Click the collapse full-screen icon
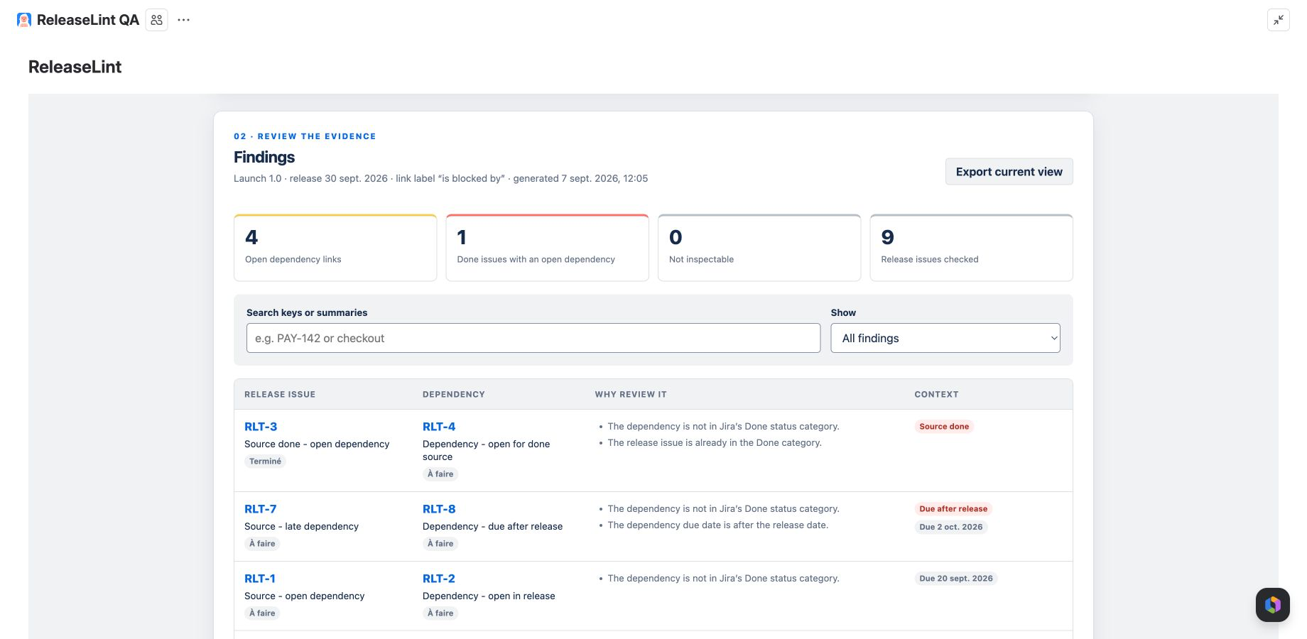The image size is (1307, 639). click(x=1278, y=20)
